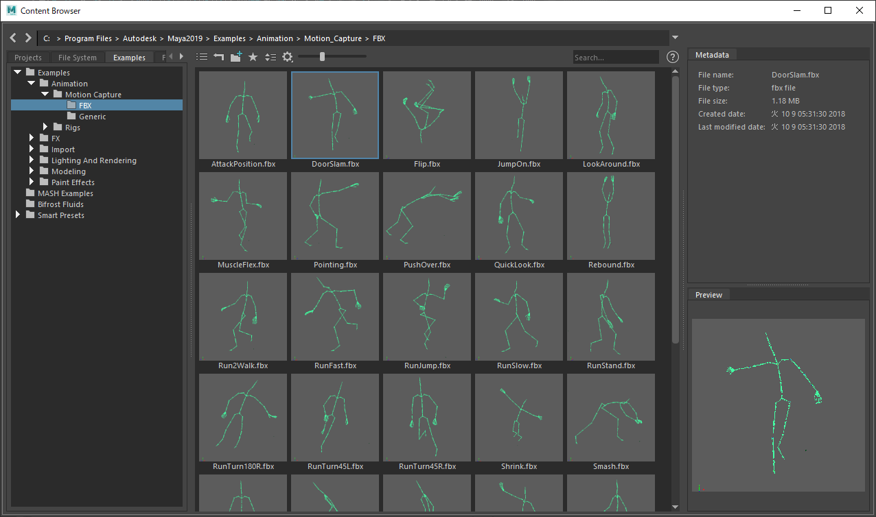Click the Search input field
Image resolution: width=876 pixels, height=517 pixels.
click(616, 58)
